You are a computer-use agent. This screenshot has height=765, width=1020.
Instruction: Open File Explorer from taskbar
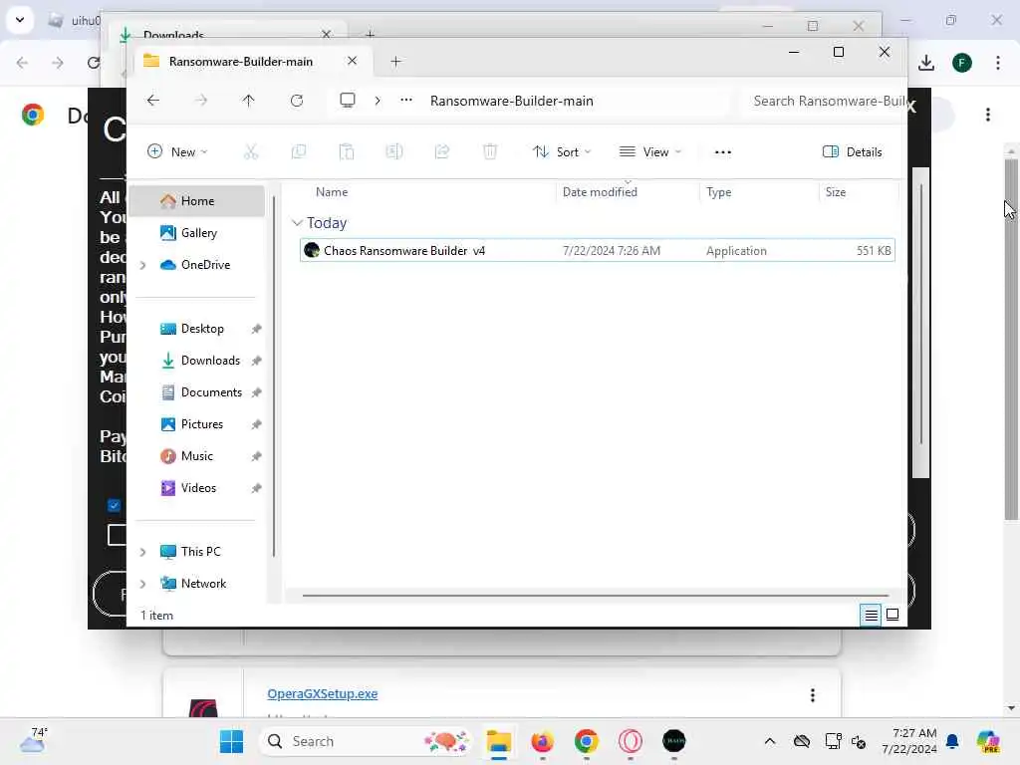point(499,741)
